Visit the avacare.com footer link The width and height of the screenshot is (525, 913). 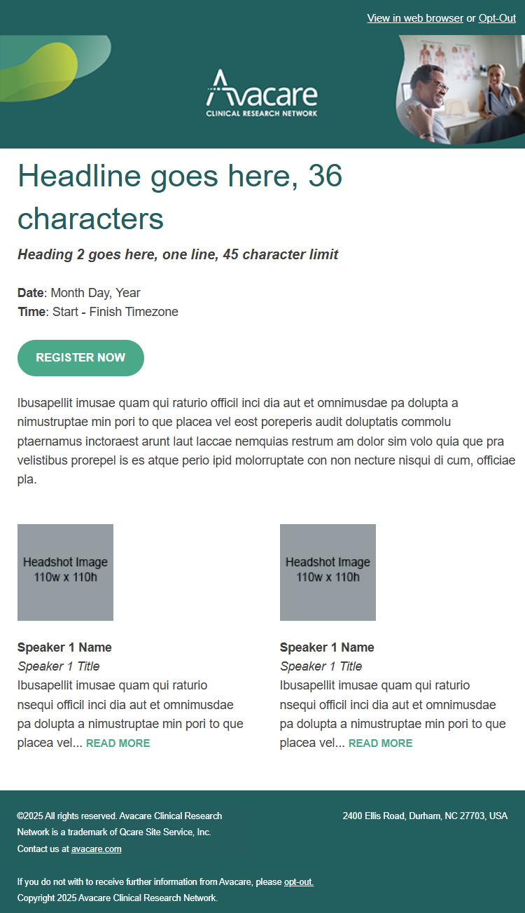(x=97, y=849)
